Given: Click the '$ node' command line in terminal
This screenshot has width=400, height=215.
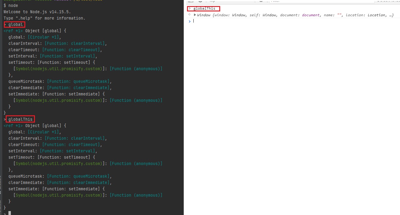Looking at the screenshot, I should pos(11,5).
